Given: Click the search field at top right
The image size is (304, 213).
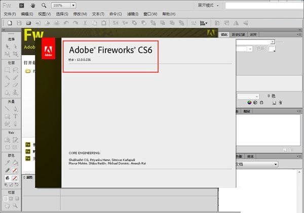Looking at the screenshot, I should pyautogui.click(x=264, y=6).
